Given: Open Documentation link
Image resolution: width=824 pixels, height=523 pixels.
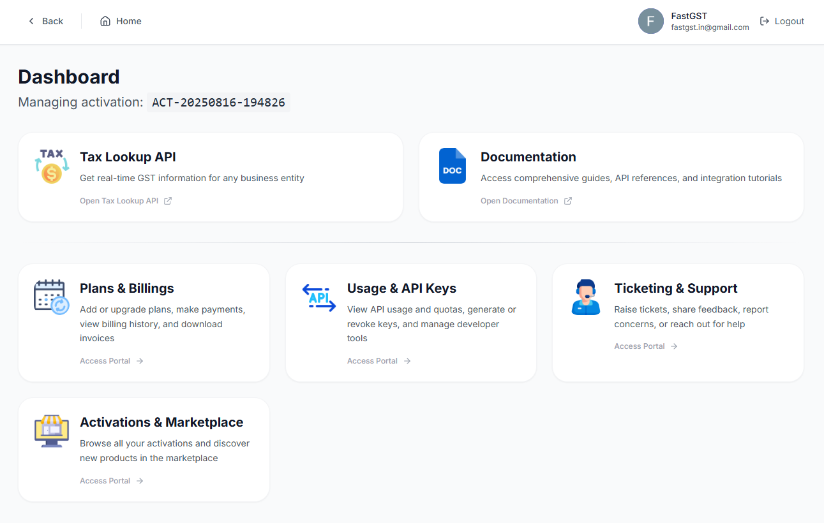Looking at the screenshot, I should (527, 201).
